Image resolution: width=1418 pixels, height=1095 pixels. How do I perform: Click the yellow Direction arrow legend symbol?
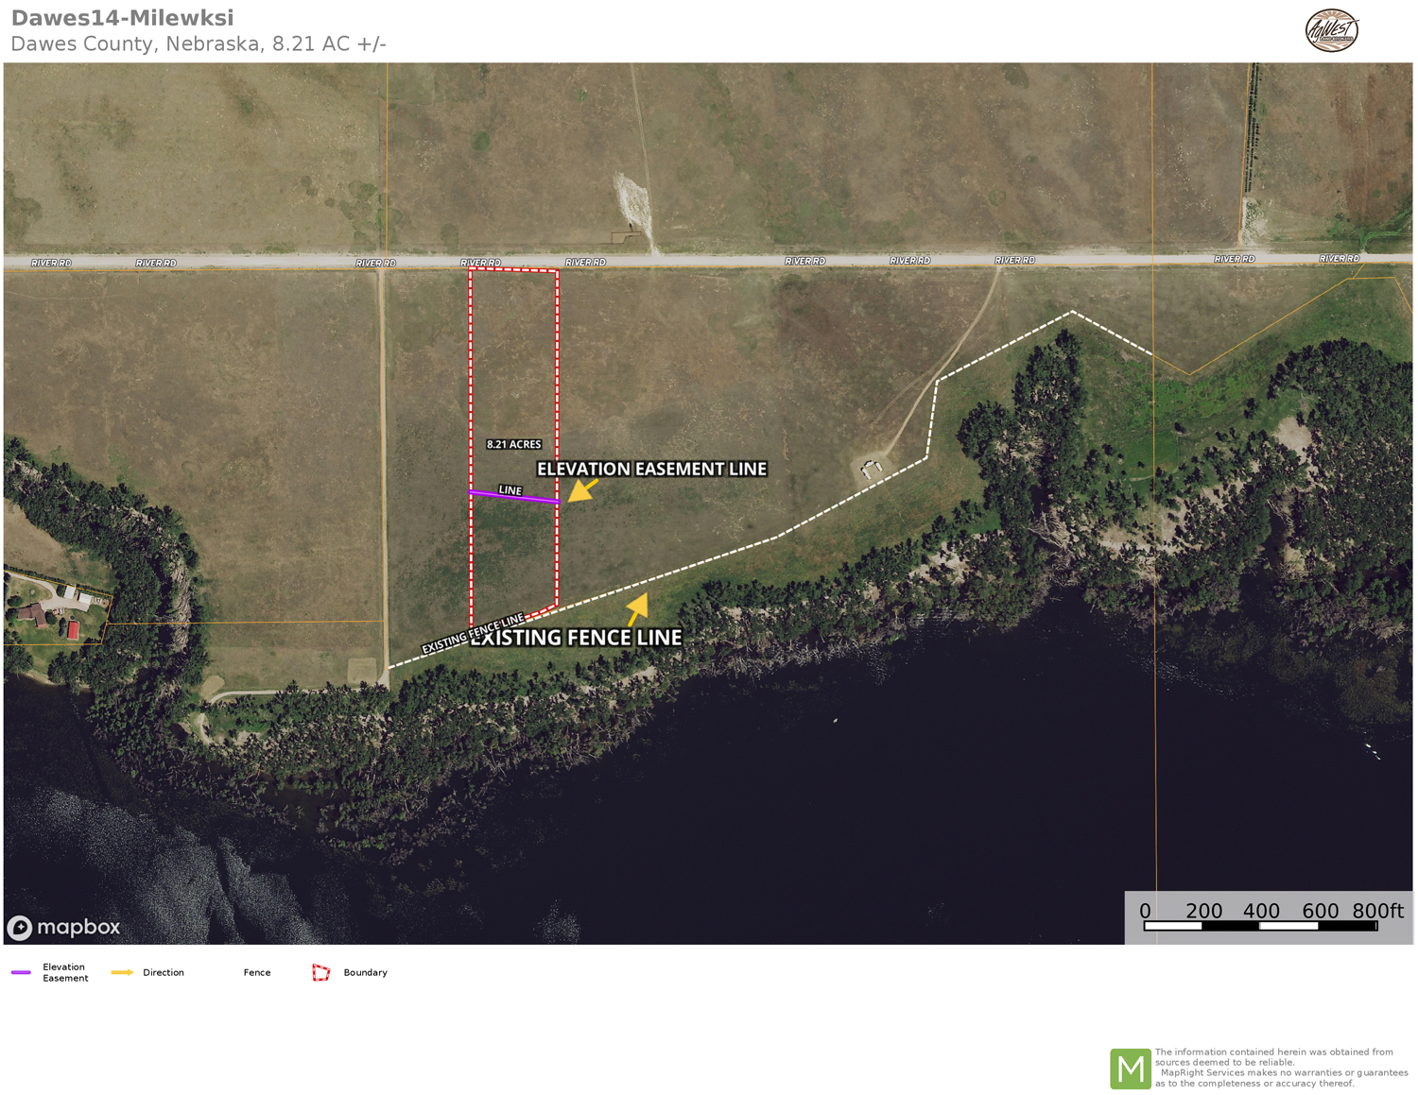122,972
